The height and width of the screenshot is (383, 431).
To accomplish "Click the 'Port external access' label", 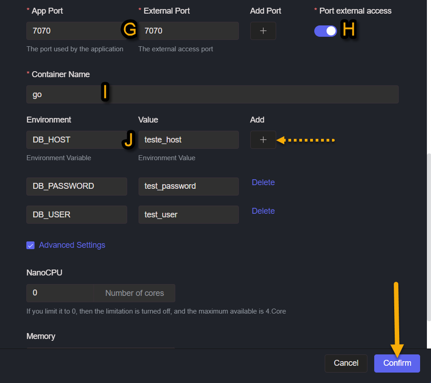I will [355, 11].
